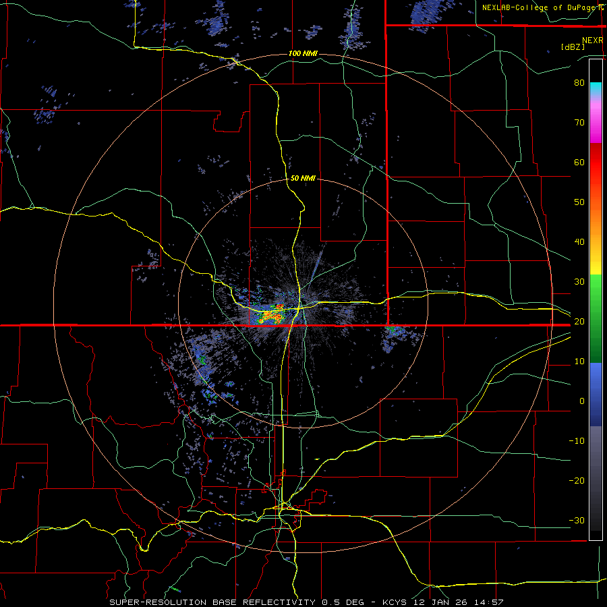This screenshot has height=607, width=607.
Task: Click the 10 dBZ scale value
Action: point(579,362)
